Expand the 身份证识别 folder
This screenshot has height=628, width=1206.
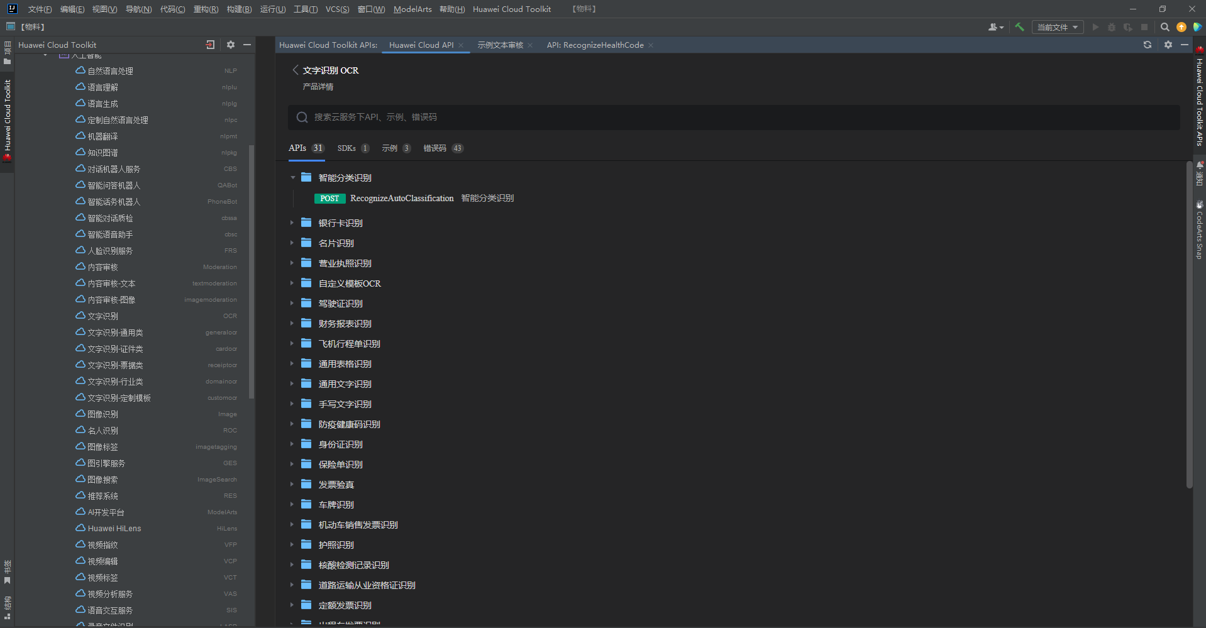(292, 444)
